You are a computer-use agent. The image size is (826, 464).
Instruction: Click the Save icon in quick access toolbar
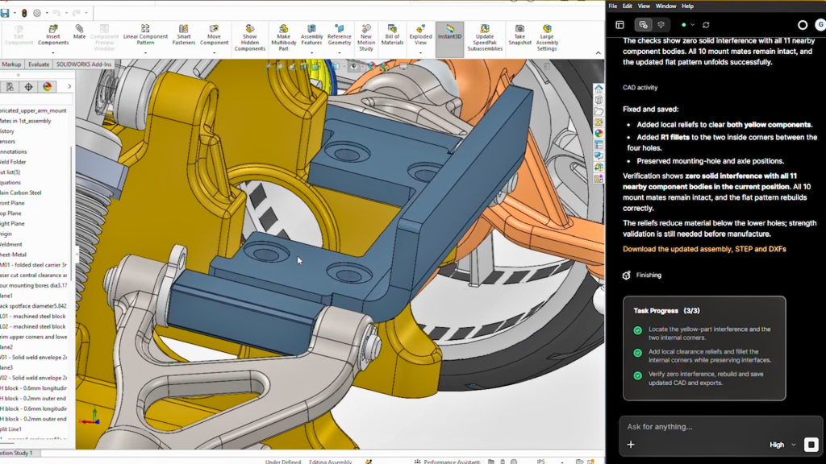point(5,13)
